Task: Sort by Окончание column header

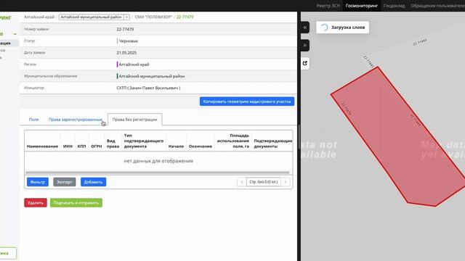Action: [201, 146]
